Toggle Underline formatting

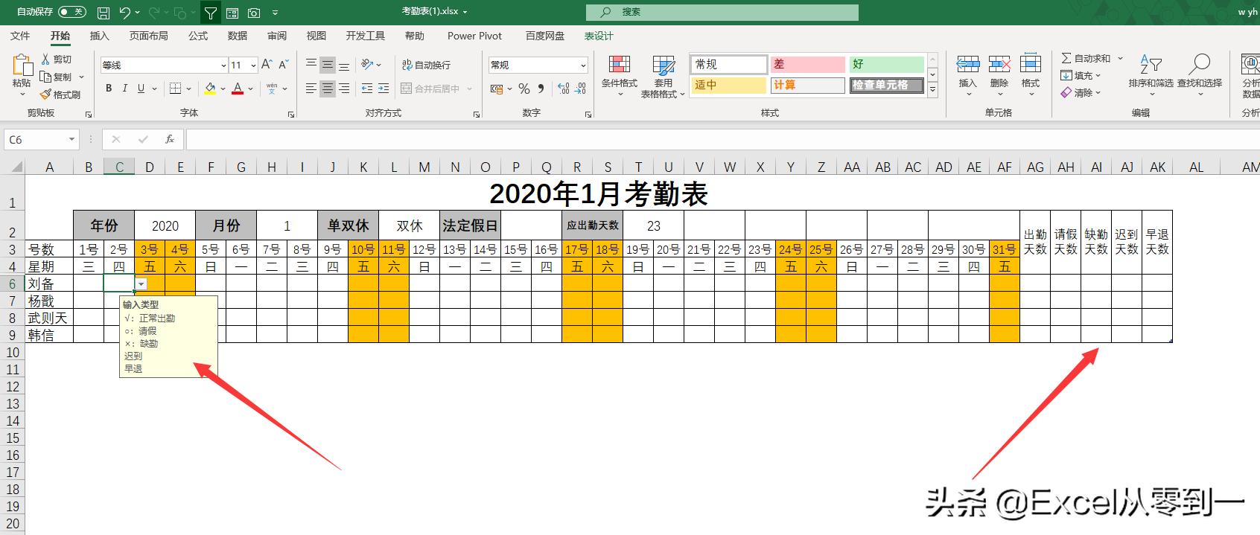coord(141,89)
